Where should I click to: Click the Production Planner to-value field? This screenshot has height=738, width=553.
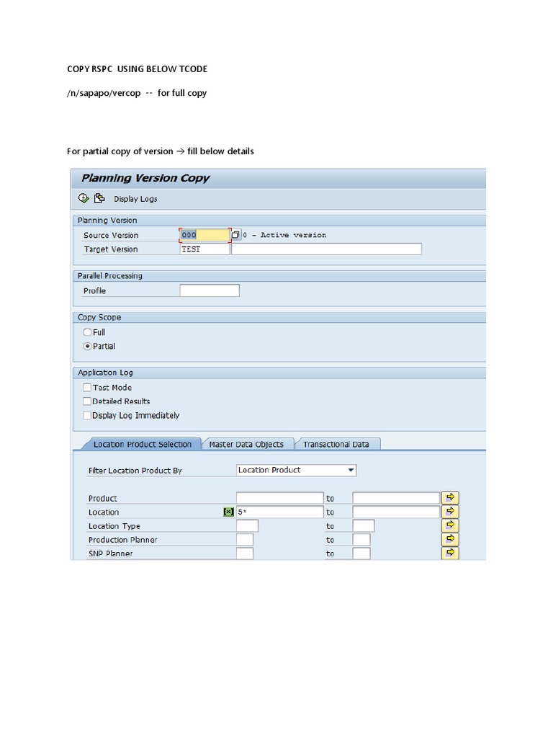(361, 539)
